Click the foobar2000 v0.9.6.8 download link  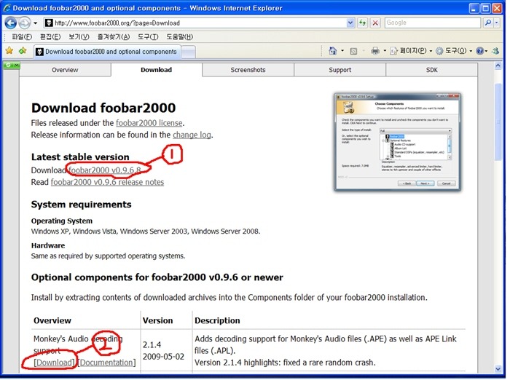(x=105, y=170)
